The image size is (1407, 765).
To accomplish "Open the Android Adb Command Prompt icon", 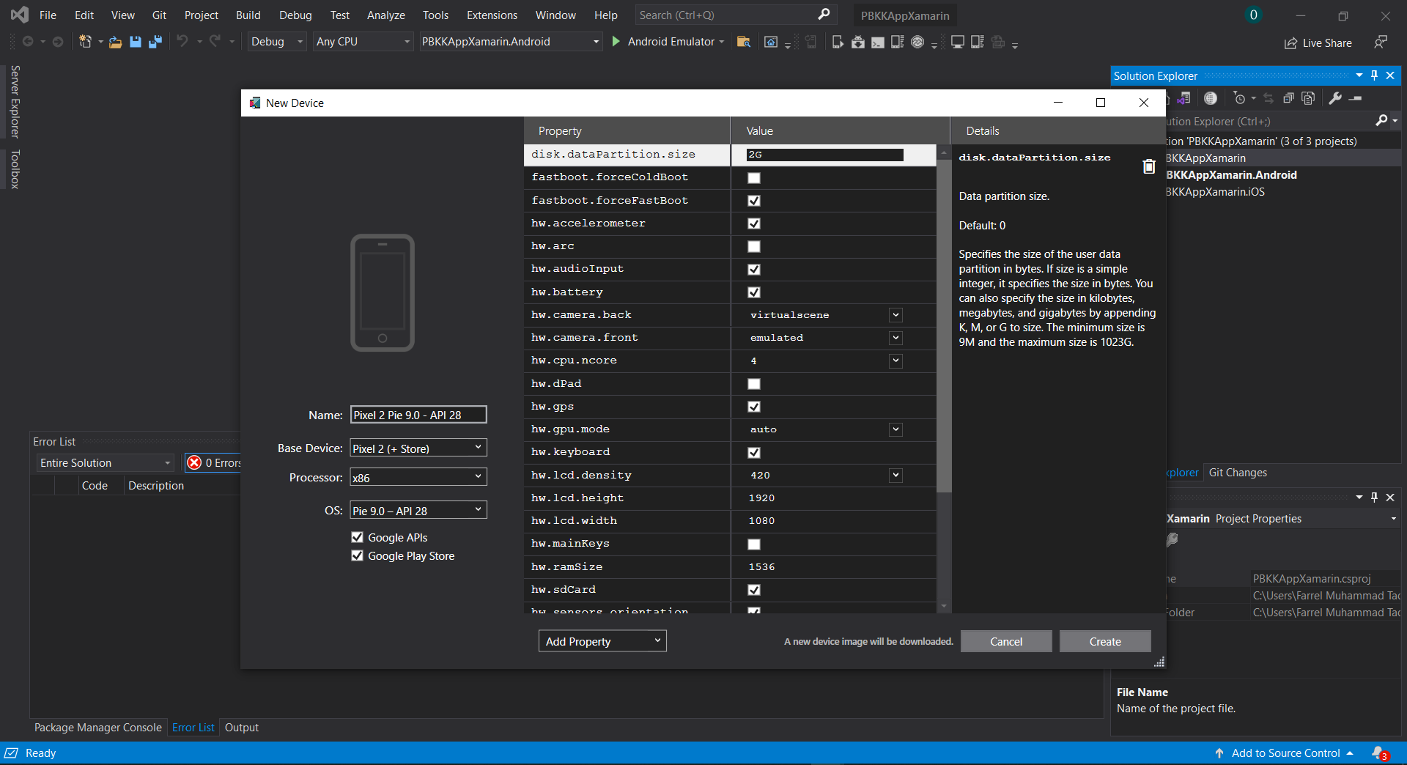I will 877,42.
